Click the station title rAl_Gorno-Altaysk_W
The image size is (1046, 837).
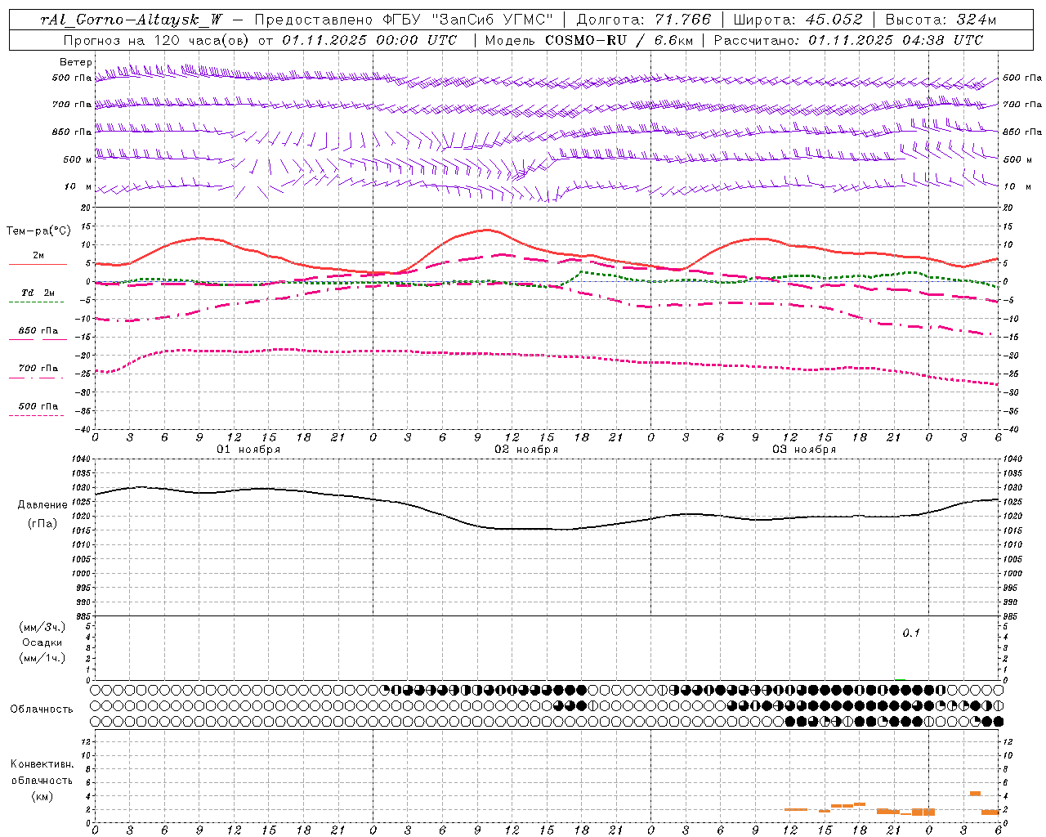click(132, 20)
